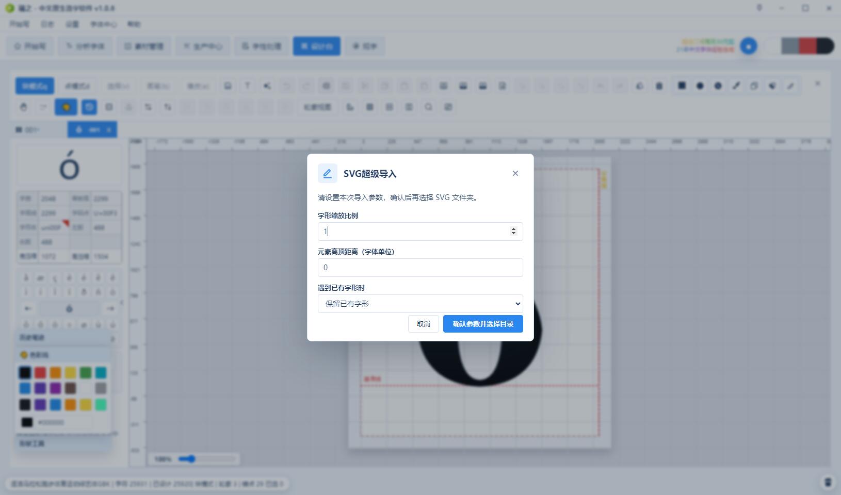This screenshot has height=495, width=841.
Task: Close the SVG超级导入 dialog
Action: pyautogui.click(x=515, y=173)
